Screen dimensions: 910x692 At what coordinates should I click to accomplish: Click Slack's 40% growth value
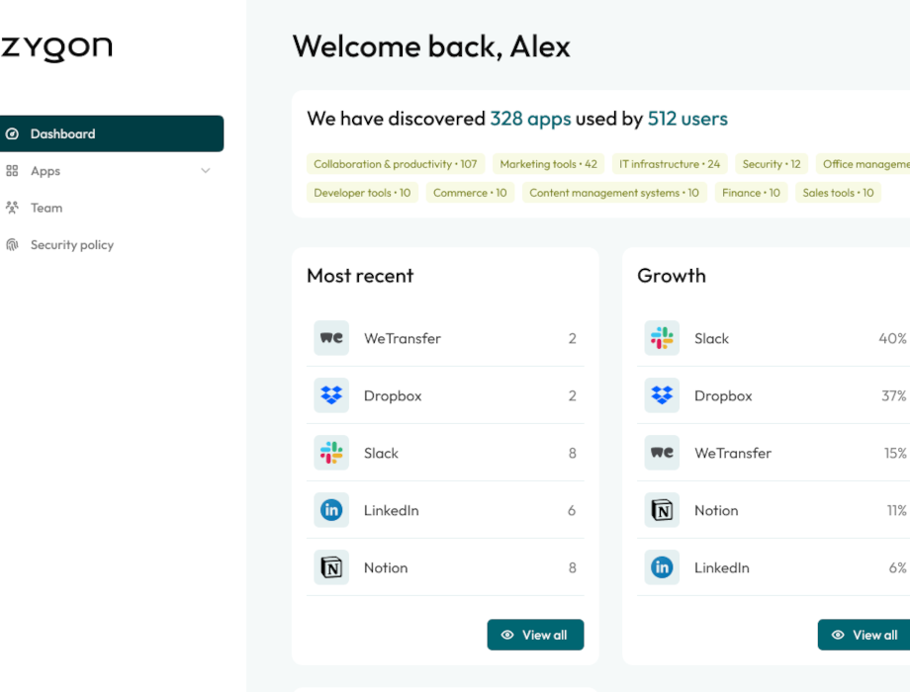[x=892, y=338]
